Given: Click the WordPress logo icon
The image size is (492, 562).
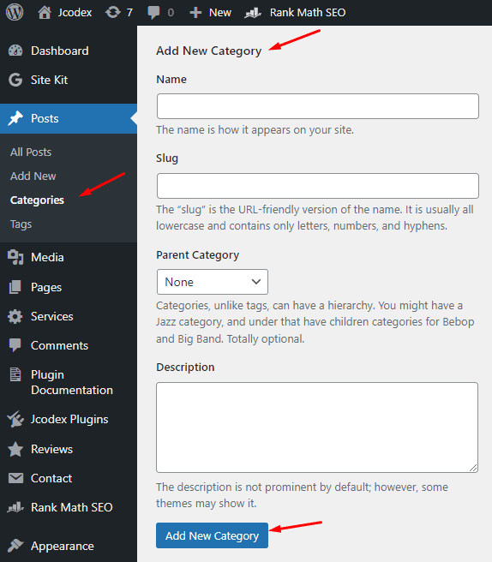Looking at the screenshot, I should click(15, 12).
